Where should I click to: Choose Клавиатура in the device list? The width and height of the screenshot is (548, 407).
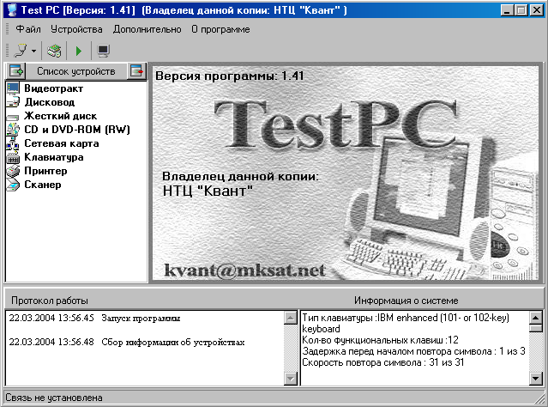click(x=54, y=157)
